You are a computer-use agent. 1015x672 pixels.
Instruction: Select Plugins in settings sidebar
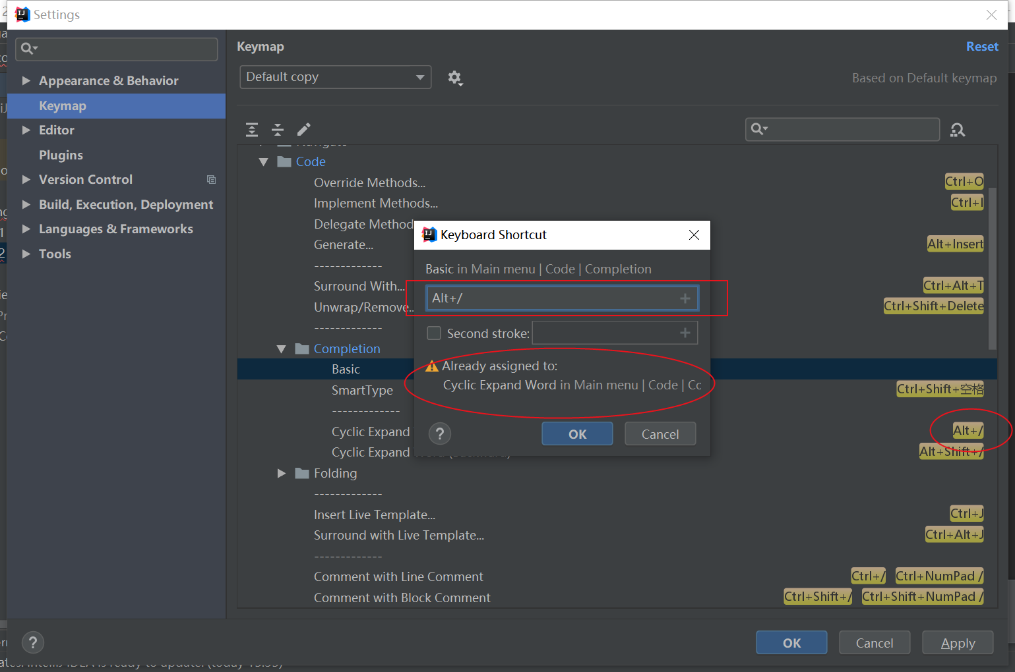[x=61, y=155]
